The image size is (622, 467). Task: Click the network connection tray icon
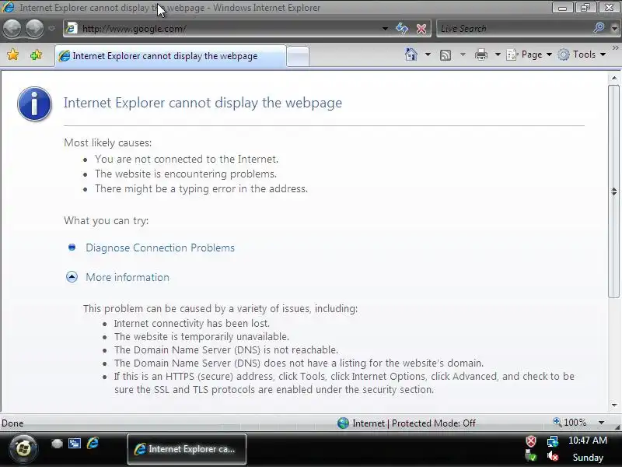(x=553, y=441)
